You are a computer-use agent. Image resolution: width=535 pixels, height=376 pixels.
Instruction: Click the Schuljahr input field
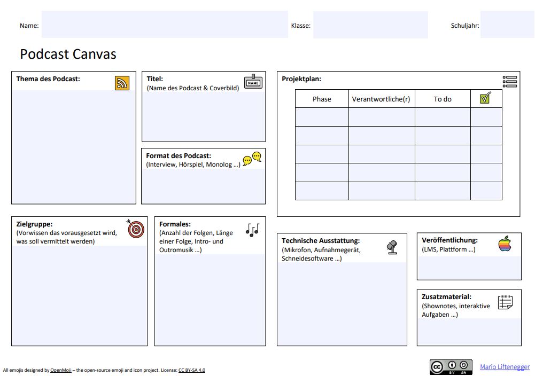pos(507,25)
